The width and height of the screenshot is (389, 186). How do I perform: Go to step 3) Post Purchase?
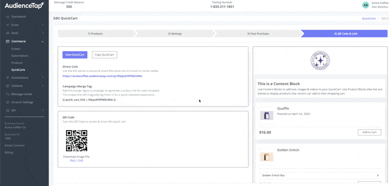click(x=258, y=34)
